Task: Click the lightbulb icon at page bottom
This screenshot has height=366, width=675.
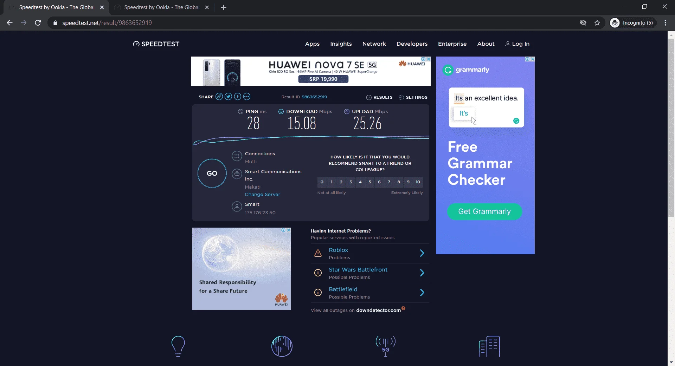Action: pos(178,346)
